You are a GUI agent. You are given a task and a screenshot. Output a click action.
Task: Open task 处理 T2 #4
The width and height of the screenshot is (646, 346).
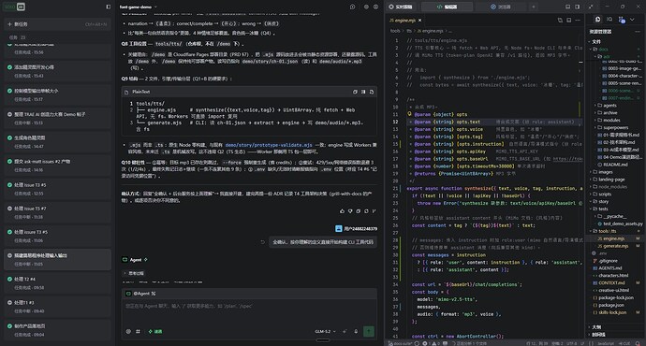coord(57,282)
